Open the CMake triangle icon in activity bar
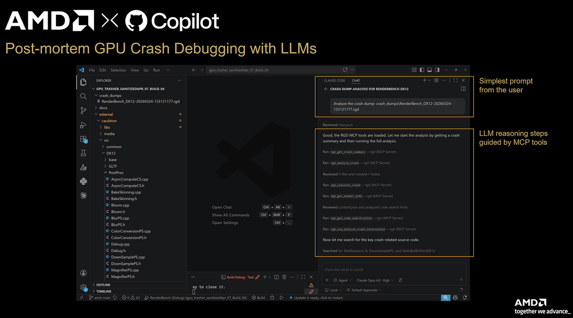573x318 pixels. [83, 167]
